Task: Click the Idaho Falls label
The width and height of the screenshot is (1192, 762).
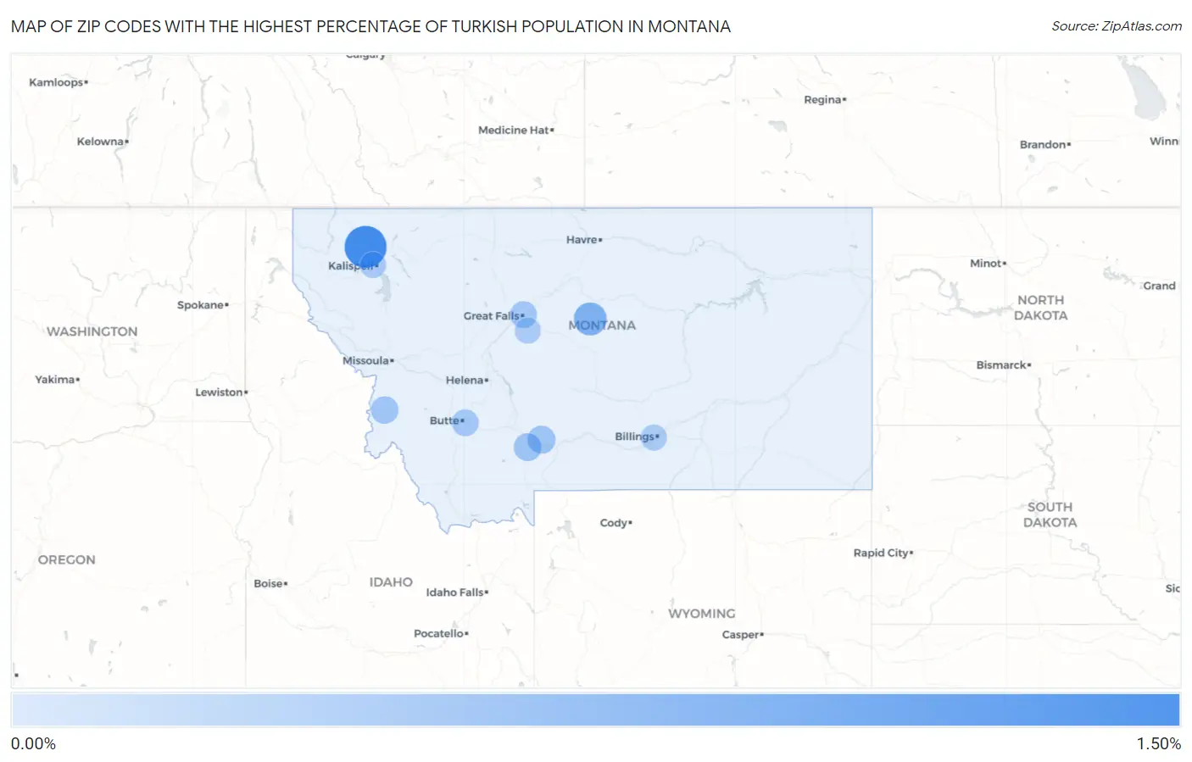Action: pyautogui.click(x=457, y=592)
